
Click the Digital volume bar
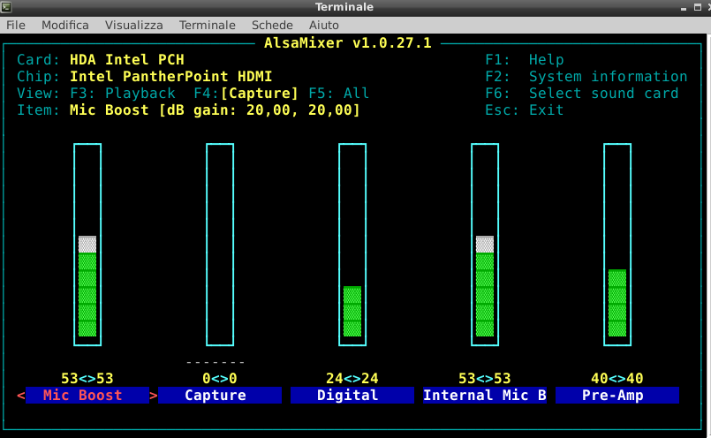[352, 245]
